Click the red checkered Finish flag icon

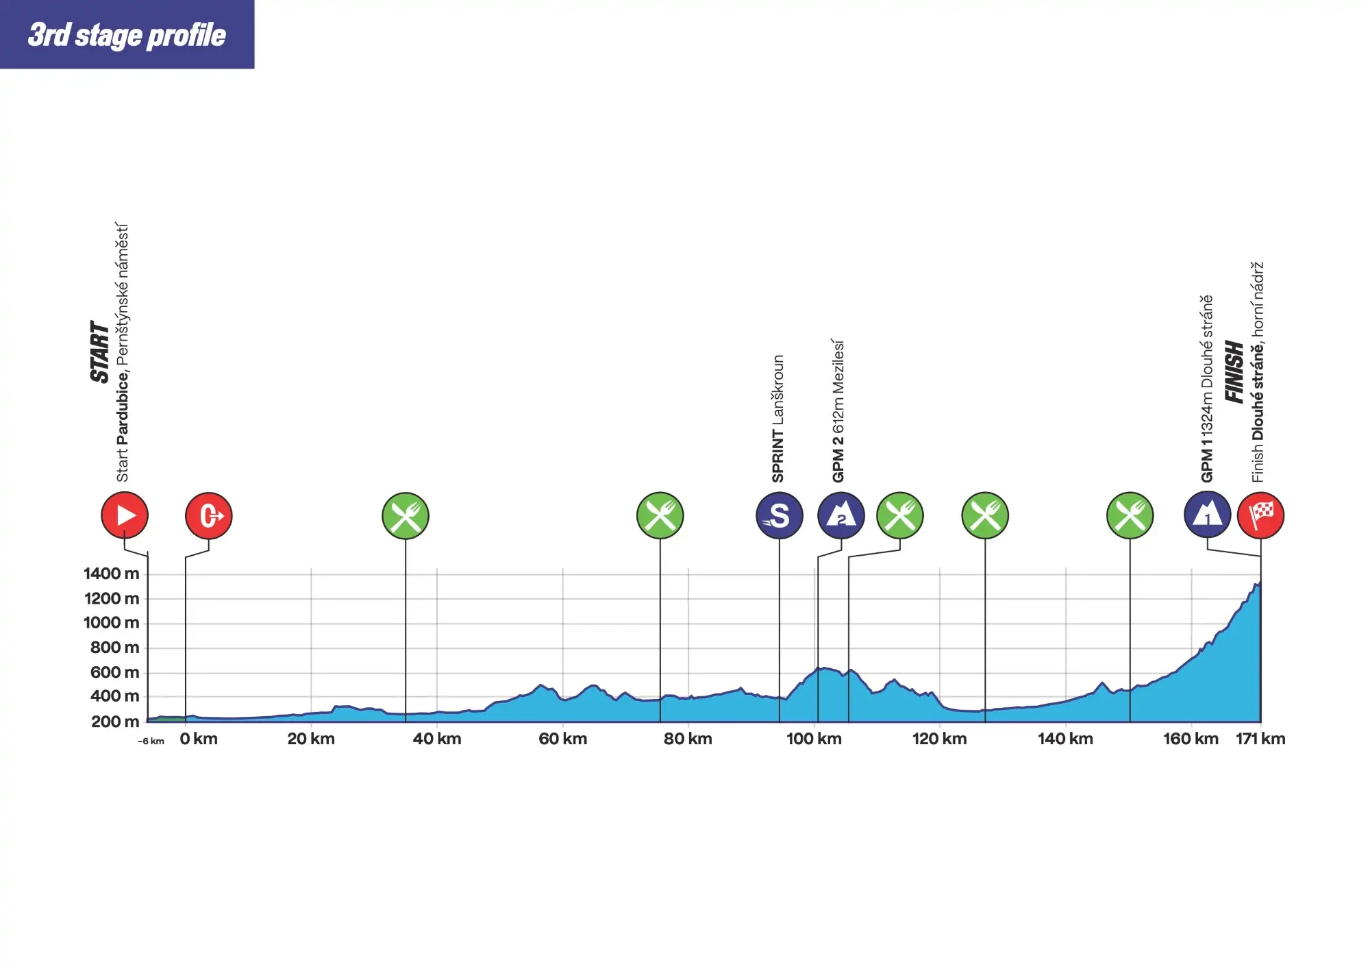(1261, 515)
